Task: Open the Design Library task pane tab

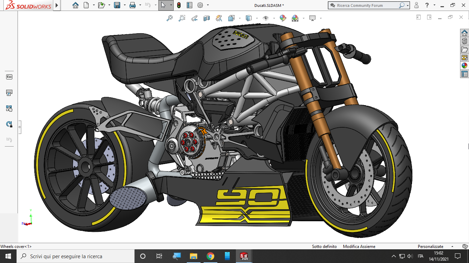Action: click(x=465, y=41)
